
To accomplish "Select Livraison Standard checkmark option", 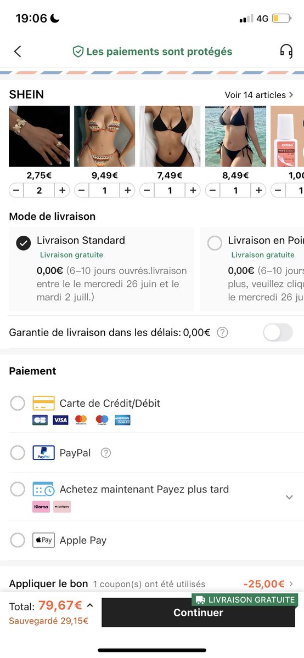I will 24,242.
